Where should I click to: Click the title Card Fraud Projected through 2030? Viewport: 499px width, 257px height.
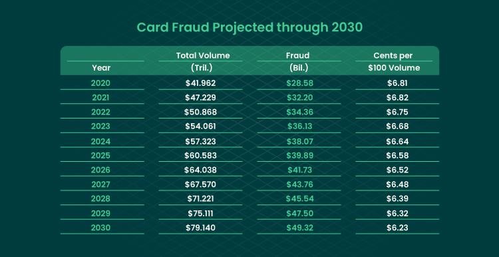tap(249, 28)
